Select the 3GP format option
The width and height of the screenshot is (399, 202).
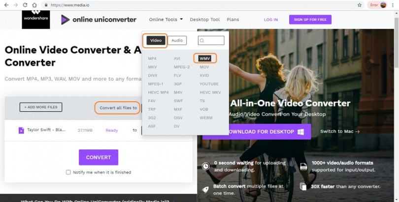coord(178,84)
